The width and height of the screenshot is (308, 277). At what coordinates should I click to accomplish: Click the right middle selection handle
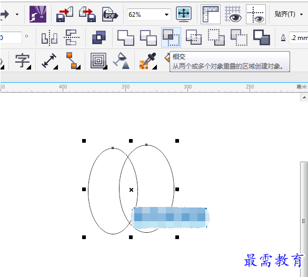pos(177,190)
